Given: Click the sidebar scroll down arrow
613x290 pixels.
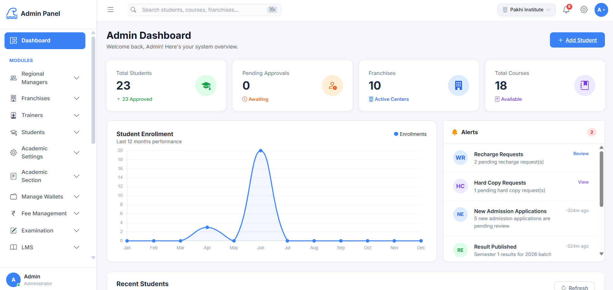Looking at the screenshot, I should click(93, 258).
